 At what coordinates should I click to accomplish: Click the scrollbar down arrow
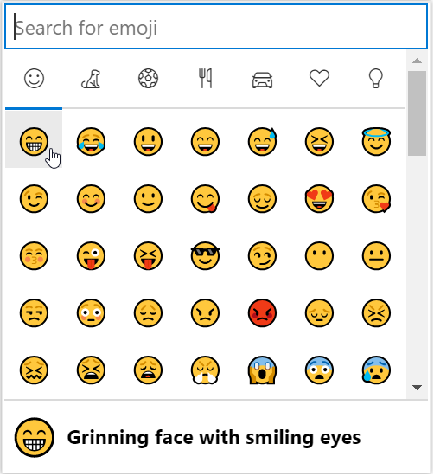click(417, 388)
